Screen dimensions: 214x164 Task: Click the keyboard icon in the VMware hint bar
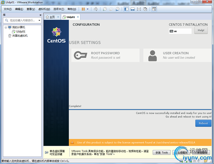[x=46, y=152]
